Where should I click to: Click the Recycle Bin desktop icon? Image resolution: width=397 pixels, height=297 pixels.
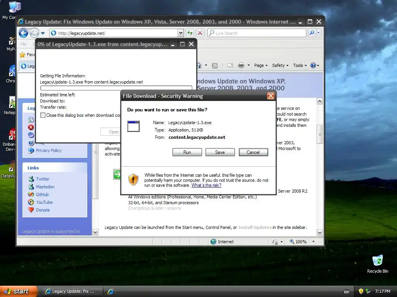[x=378, y=264]
